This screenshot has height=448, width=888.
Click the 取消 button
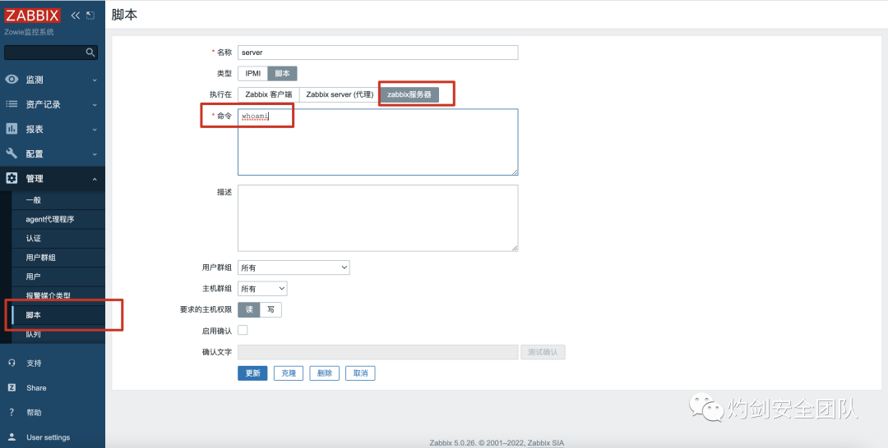point(360,373)
